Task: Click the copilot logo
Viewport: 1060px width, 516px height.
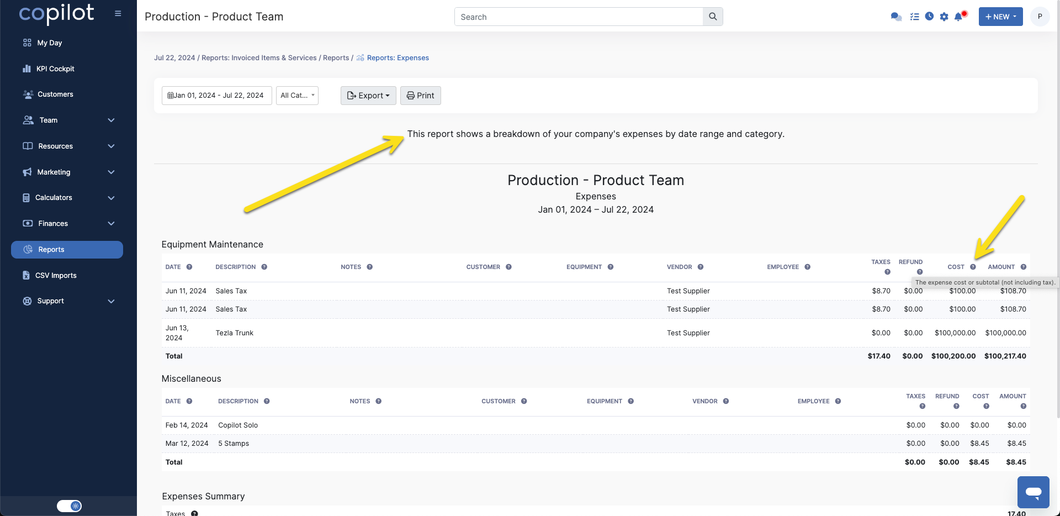Action: [56, 13]
